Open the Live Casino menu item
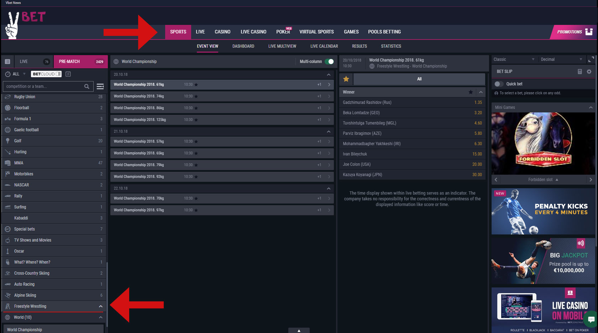The image size is (598, 333). coord(253,32)
